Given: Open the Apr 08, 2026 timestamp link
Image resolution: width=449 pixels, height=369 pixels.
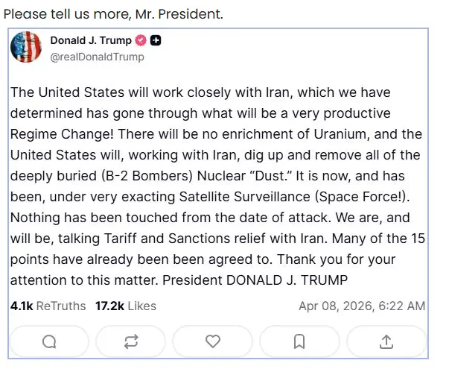Looking at the screenshot, I should click(361, 306).
